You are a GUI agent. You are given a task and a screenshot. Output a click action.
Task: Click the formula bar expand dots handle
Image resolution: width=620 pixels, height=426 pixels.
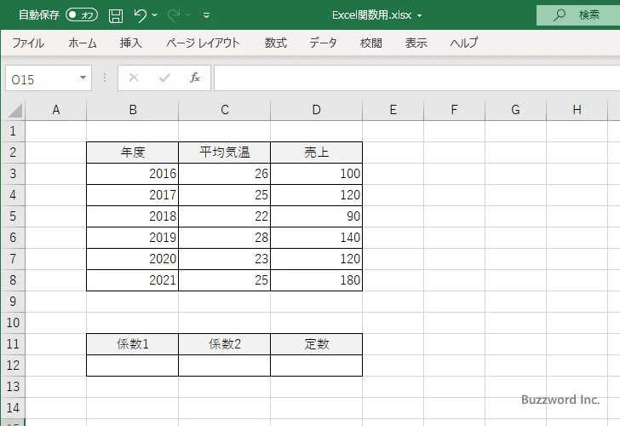click(x=105, y=78)
